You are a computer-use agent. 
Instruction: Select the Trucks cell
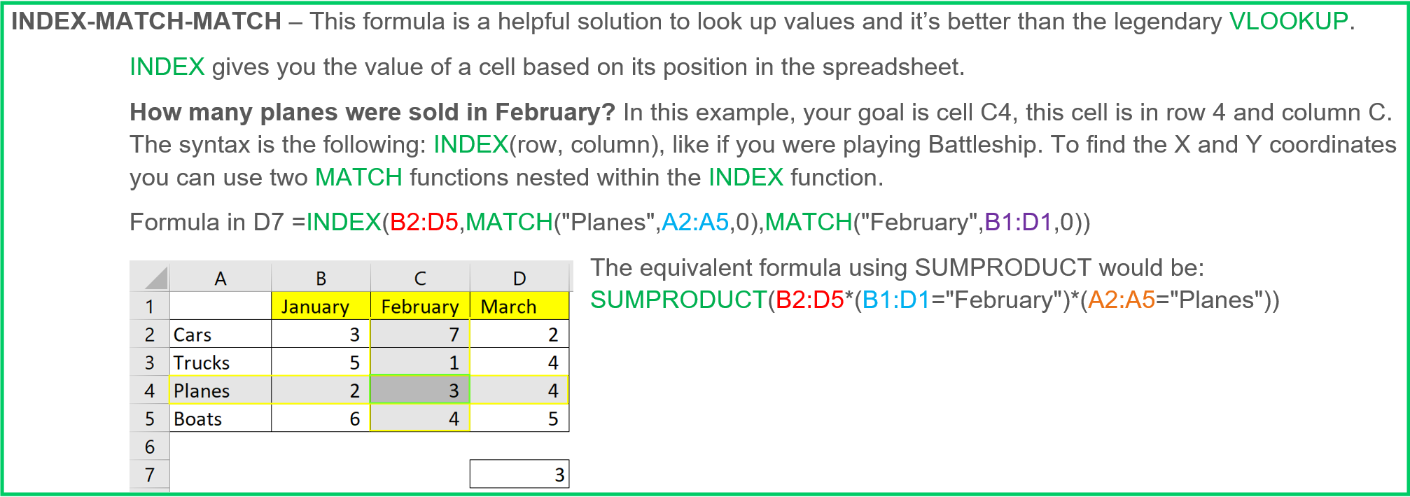[221, 362]
